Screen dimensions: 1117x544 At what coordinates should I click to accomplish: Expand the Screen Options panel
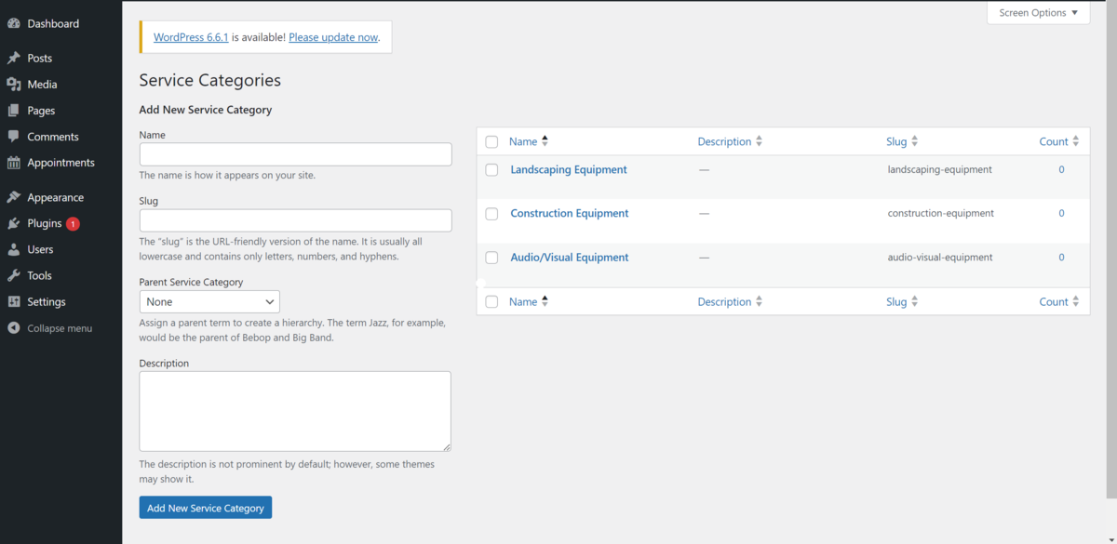[x=1038, y=13]
